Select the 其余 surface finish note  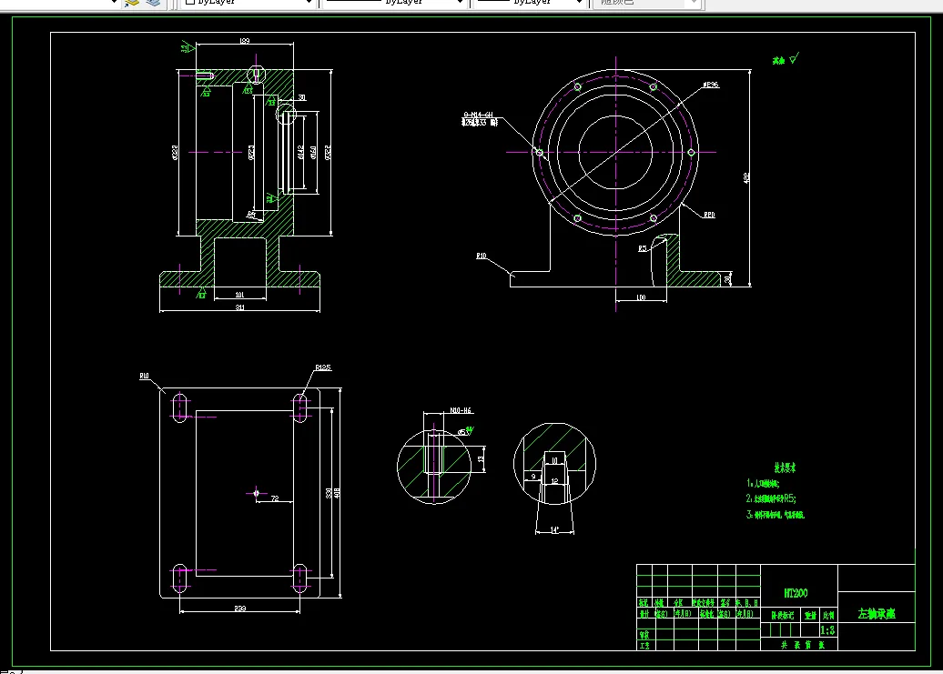(779, 61)
